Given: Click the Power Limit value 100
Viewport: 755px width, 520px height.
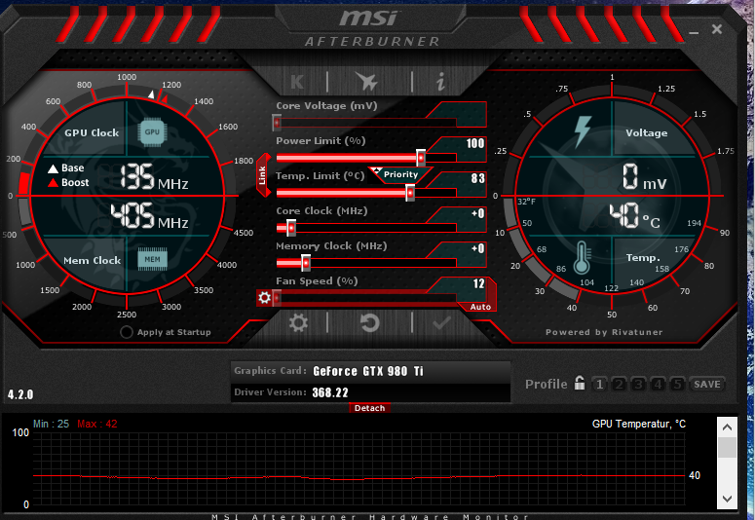Looking at the screenshot, I should click(x=475, y=143).
